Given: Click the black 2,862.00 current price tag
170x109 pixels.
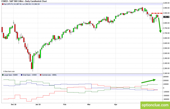Looking at the screenshot, I should (x=166, y=17).
